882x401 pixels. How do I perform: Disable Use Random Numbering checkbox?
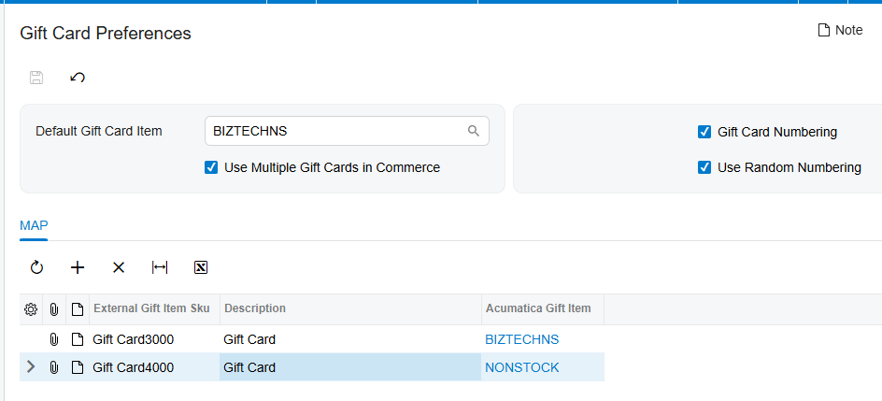click(704, 167)
